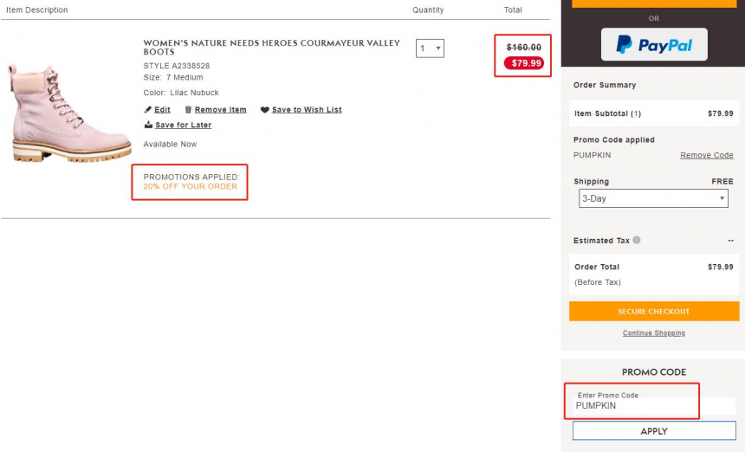Screen dimensions: 745x452
Task: Click the Promo Code applied label
Action: pos(614,139)
